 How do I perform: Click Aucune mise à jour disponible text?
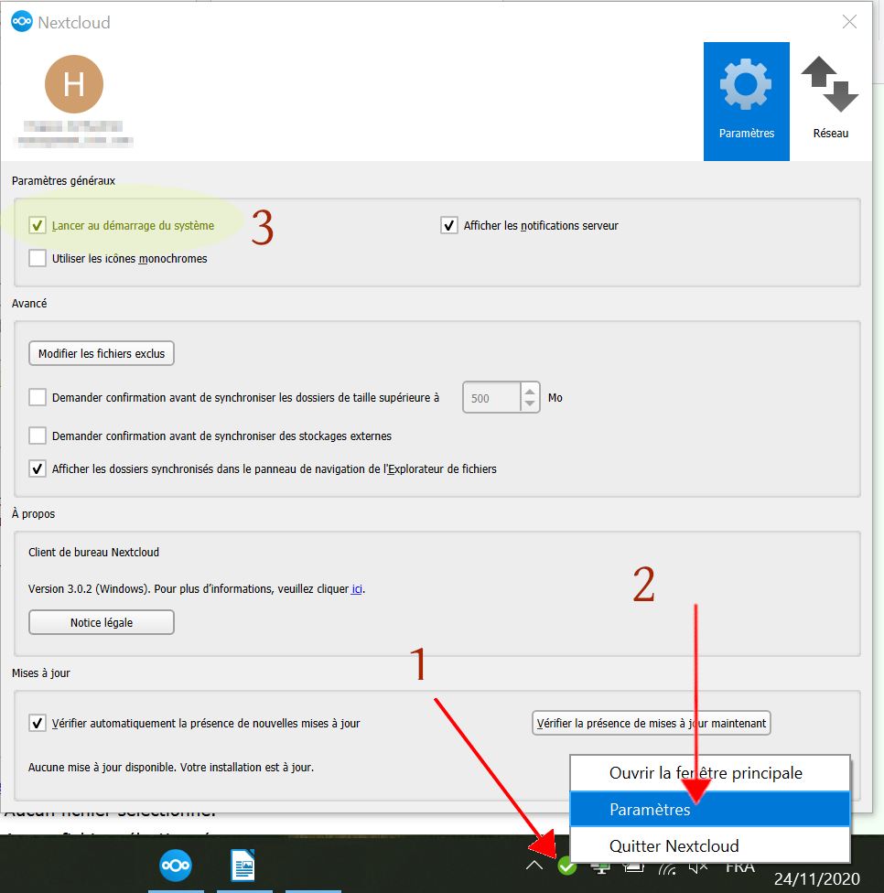[171, 767]
